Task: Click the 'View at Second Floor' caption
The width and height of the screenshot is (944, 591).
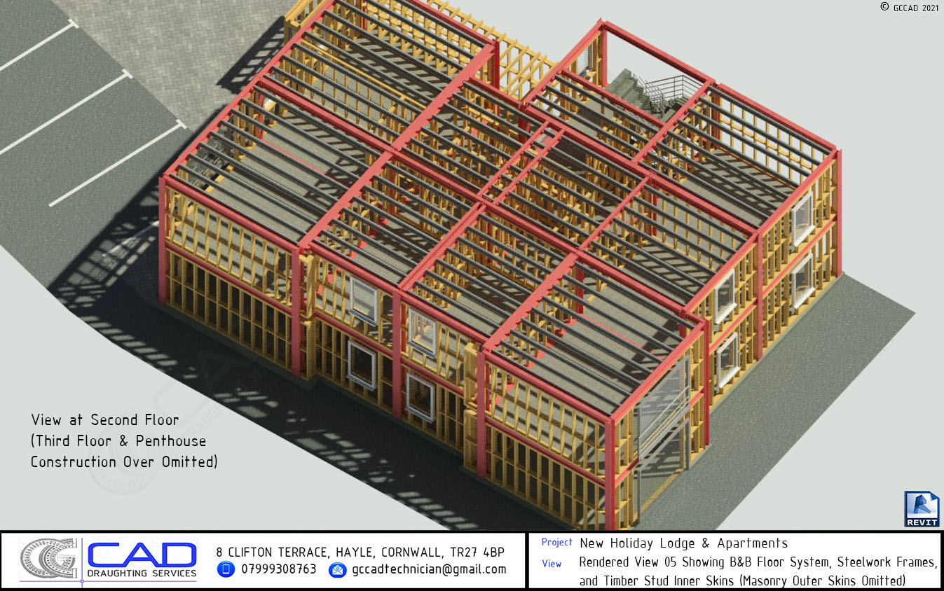Action: click(104, 420)
